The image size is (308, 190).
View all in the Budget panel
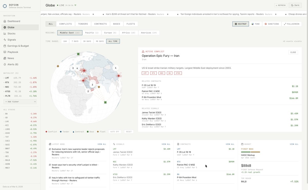pos(294,144)
